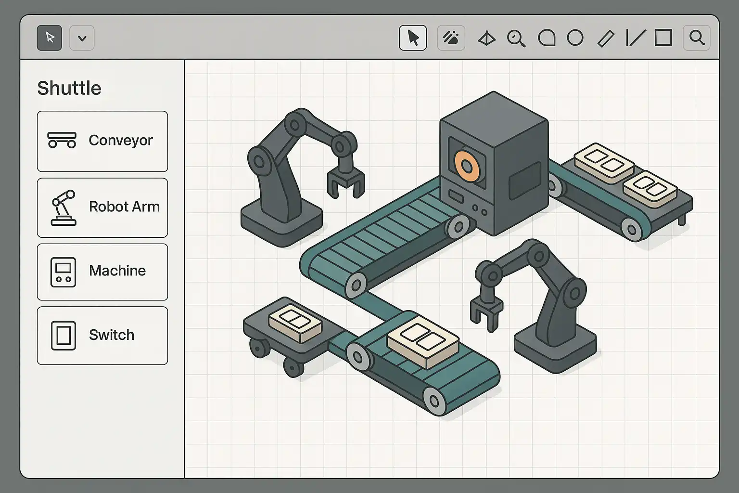The image size is (739, 493).
Task: Activate the zoom magnifier tool
Action: pyautogui.click(x=516, y=38)
